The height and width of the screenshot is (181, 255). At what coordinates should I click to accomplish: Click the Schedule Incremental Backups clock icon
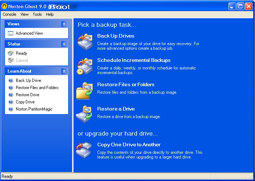pyautogui.click(x=80, y=71)
